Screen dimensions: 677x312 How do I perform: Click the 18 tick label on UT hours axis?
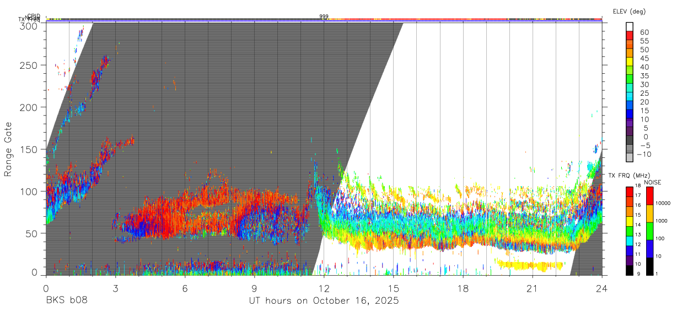(463, 288)
